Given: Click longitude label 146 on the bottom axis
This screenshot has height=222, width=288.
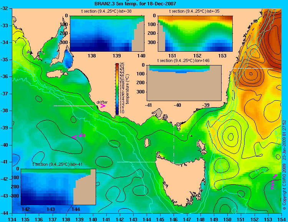Looking at the screenshot, I should tap(174, 219).
